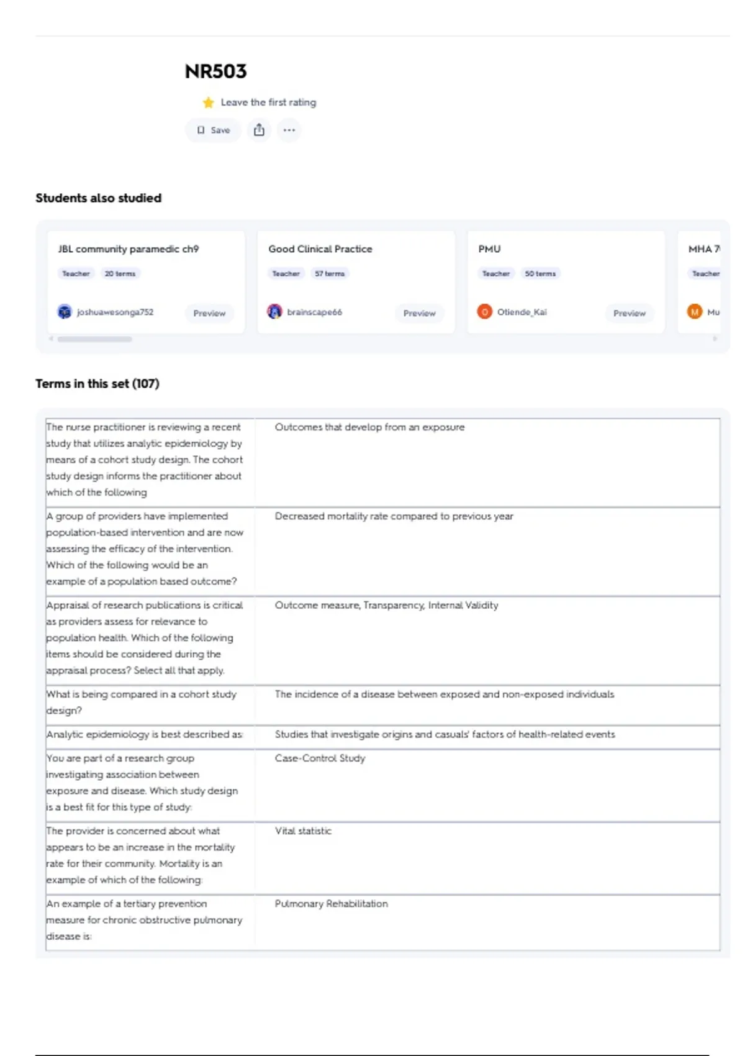Click the Leave the first rating link
Viewport: 745px width, 1056px height.
tap(268, 102)
